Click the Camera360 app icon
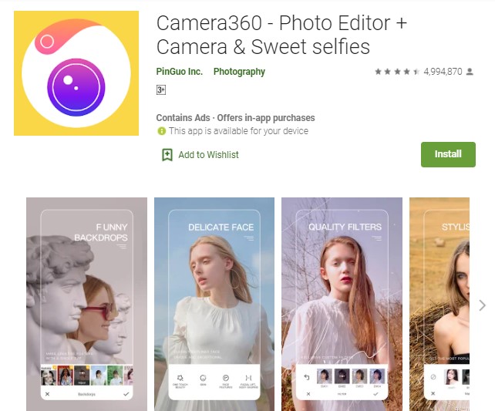This screenshot has width=495, height=411. tap(76, 73)
